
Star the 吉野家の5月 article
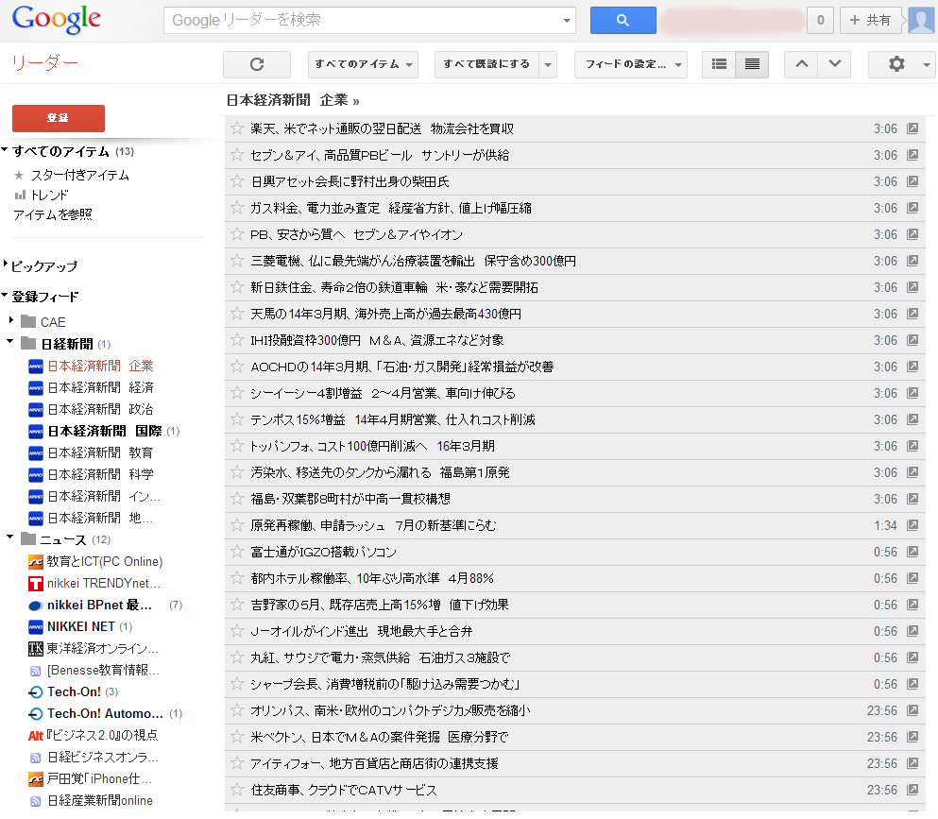coord(237,605)
